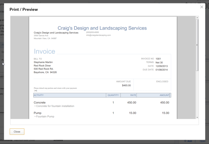This screenshot has height=144, width=209.
Task: Click the Add link behind the dialog
Action: [189, 141]
